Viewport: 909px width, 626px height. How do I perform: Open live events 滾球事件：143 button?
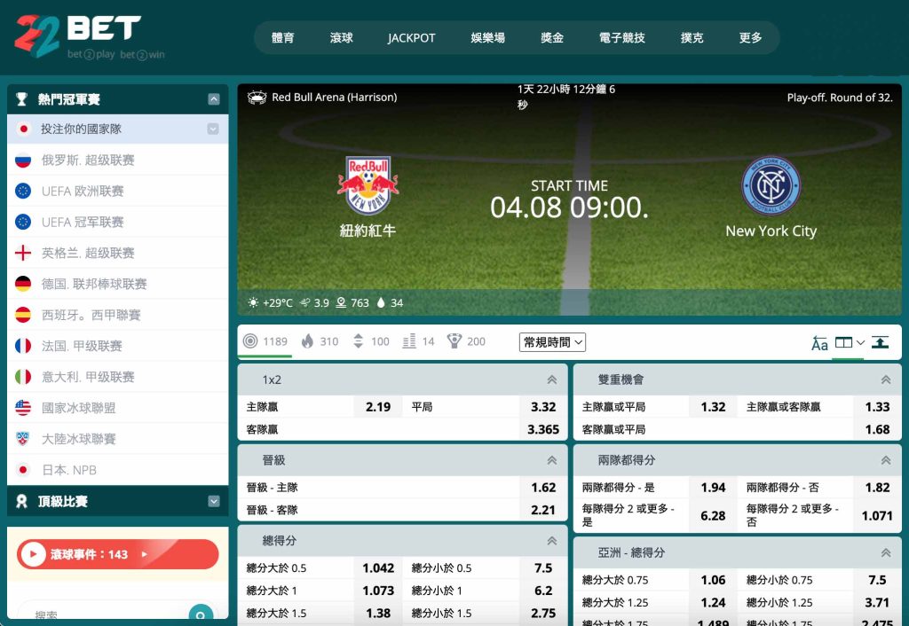118,554
